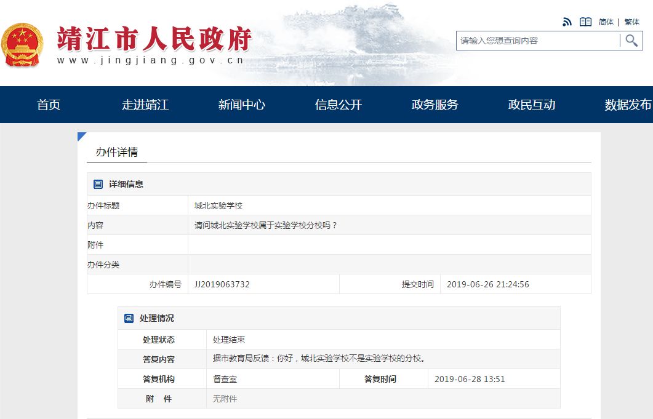The width and height of the screenshot is (653, 419).
Task: Click the 处理情况 section heading
Action: click(156, 318)
